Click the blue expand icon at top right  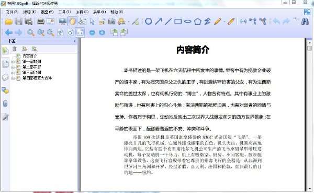(x=307, y=12)
